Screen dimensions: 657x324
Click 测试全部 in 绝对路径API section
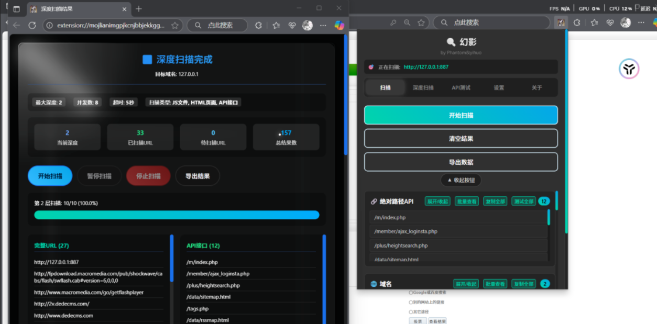(523, 202)
